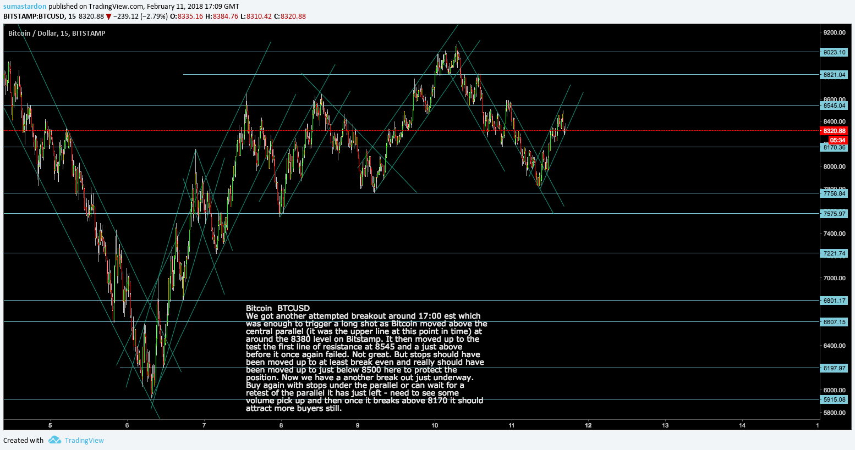Click the open value O:8335.16
Viewport: 855px width, 450px height.
[x=186, y=16]
